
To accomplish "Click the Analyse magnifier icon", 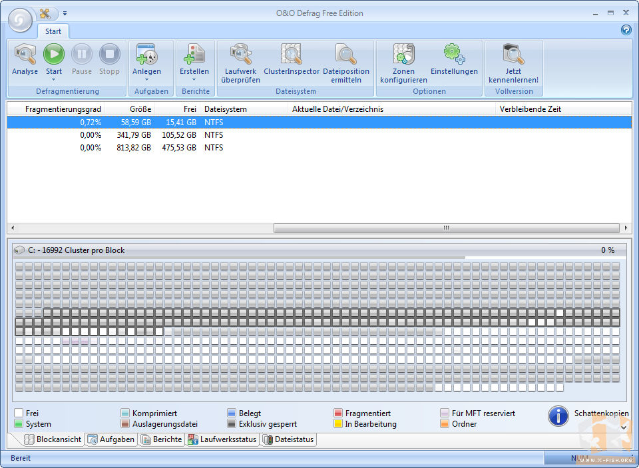I will coord(25,54).
